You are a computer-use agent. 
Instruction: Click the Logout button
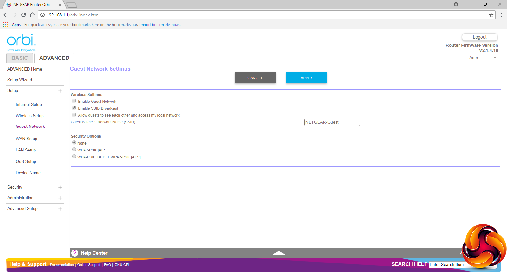(479, 37)
